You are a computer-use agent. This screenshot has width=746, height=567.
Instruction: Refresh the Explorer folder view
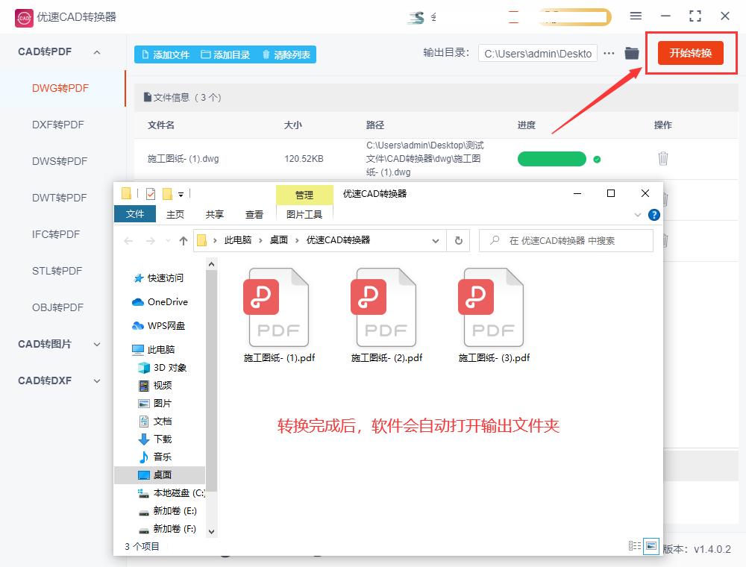click(x=459, y=241)
